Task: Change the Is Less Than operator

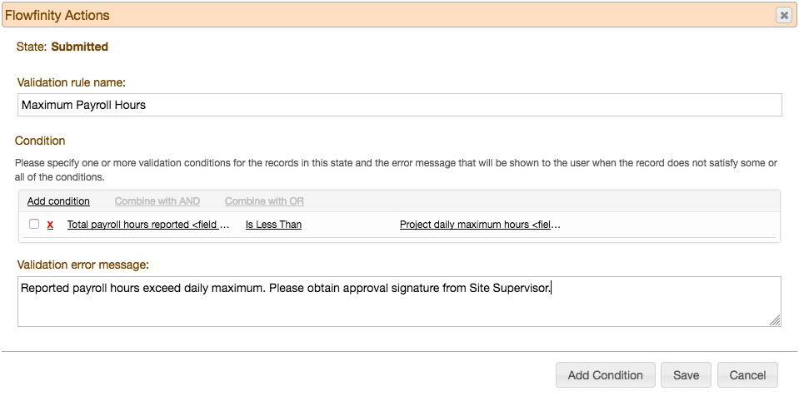Action: (x=273, y=225)
